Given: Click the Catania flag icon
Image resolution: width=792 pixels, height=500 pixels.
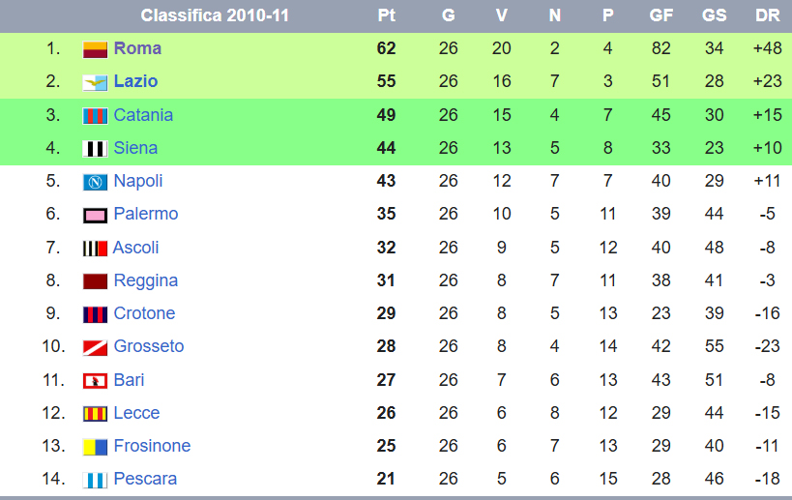Looking at the screenshot, I should click(95, 116).
